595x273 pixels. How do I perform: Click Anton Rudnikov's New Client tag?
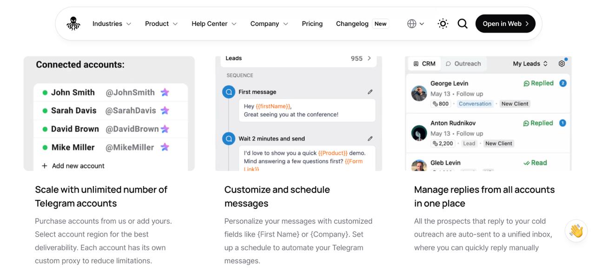coord(499,143)
